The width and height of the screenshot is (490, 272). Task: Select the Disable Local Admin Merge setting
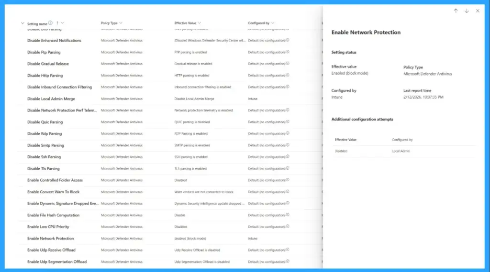51,98
